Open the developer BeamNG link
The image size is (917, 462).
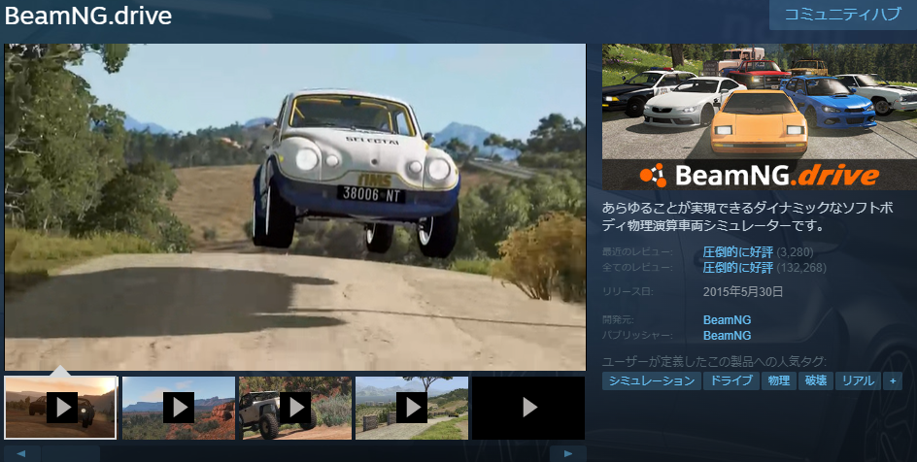pos(727,320)
